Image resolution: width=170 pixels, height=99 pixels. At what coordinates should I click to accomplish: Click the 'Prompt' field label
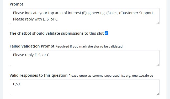click(x=16, y=4)
